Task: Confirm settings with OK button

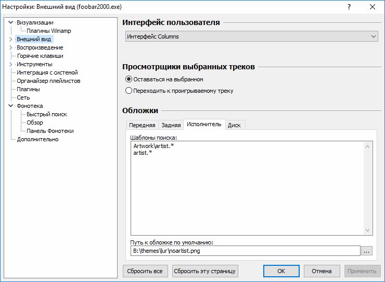Action: (x=281, y=271)
